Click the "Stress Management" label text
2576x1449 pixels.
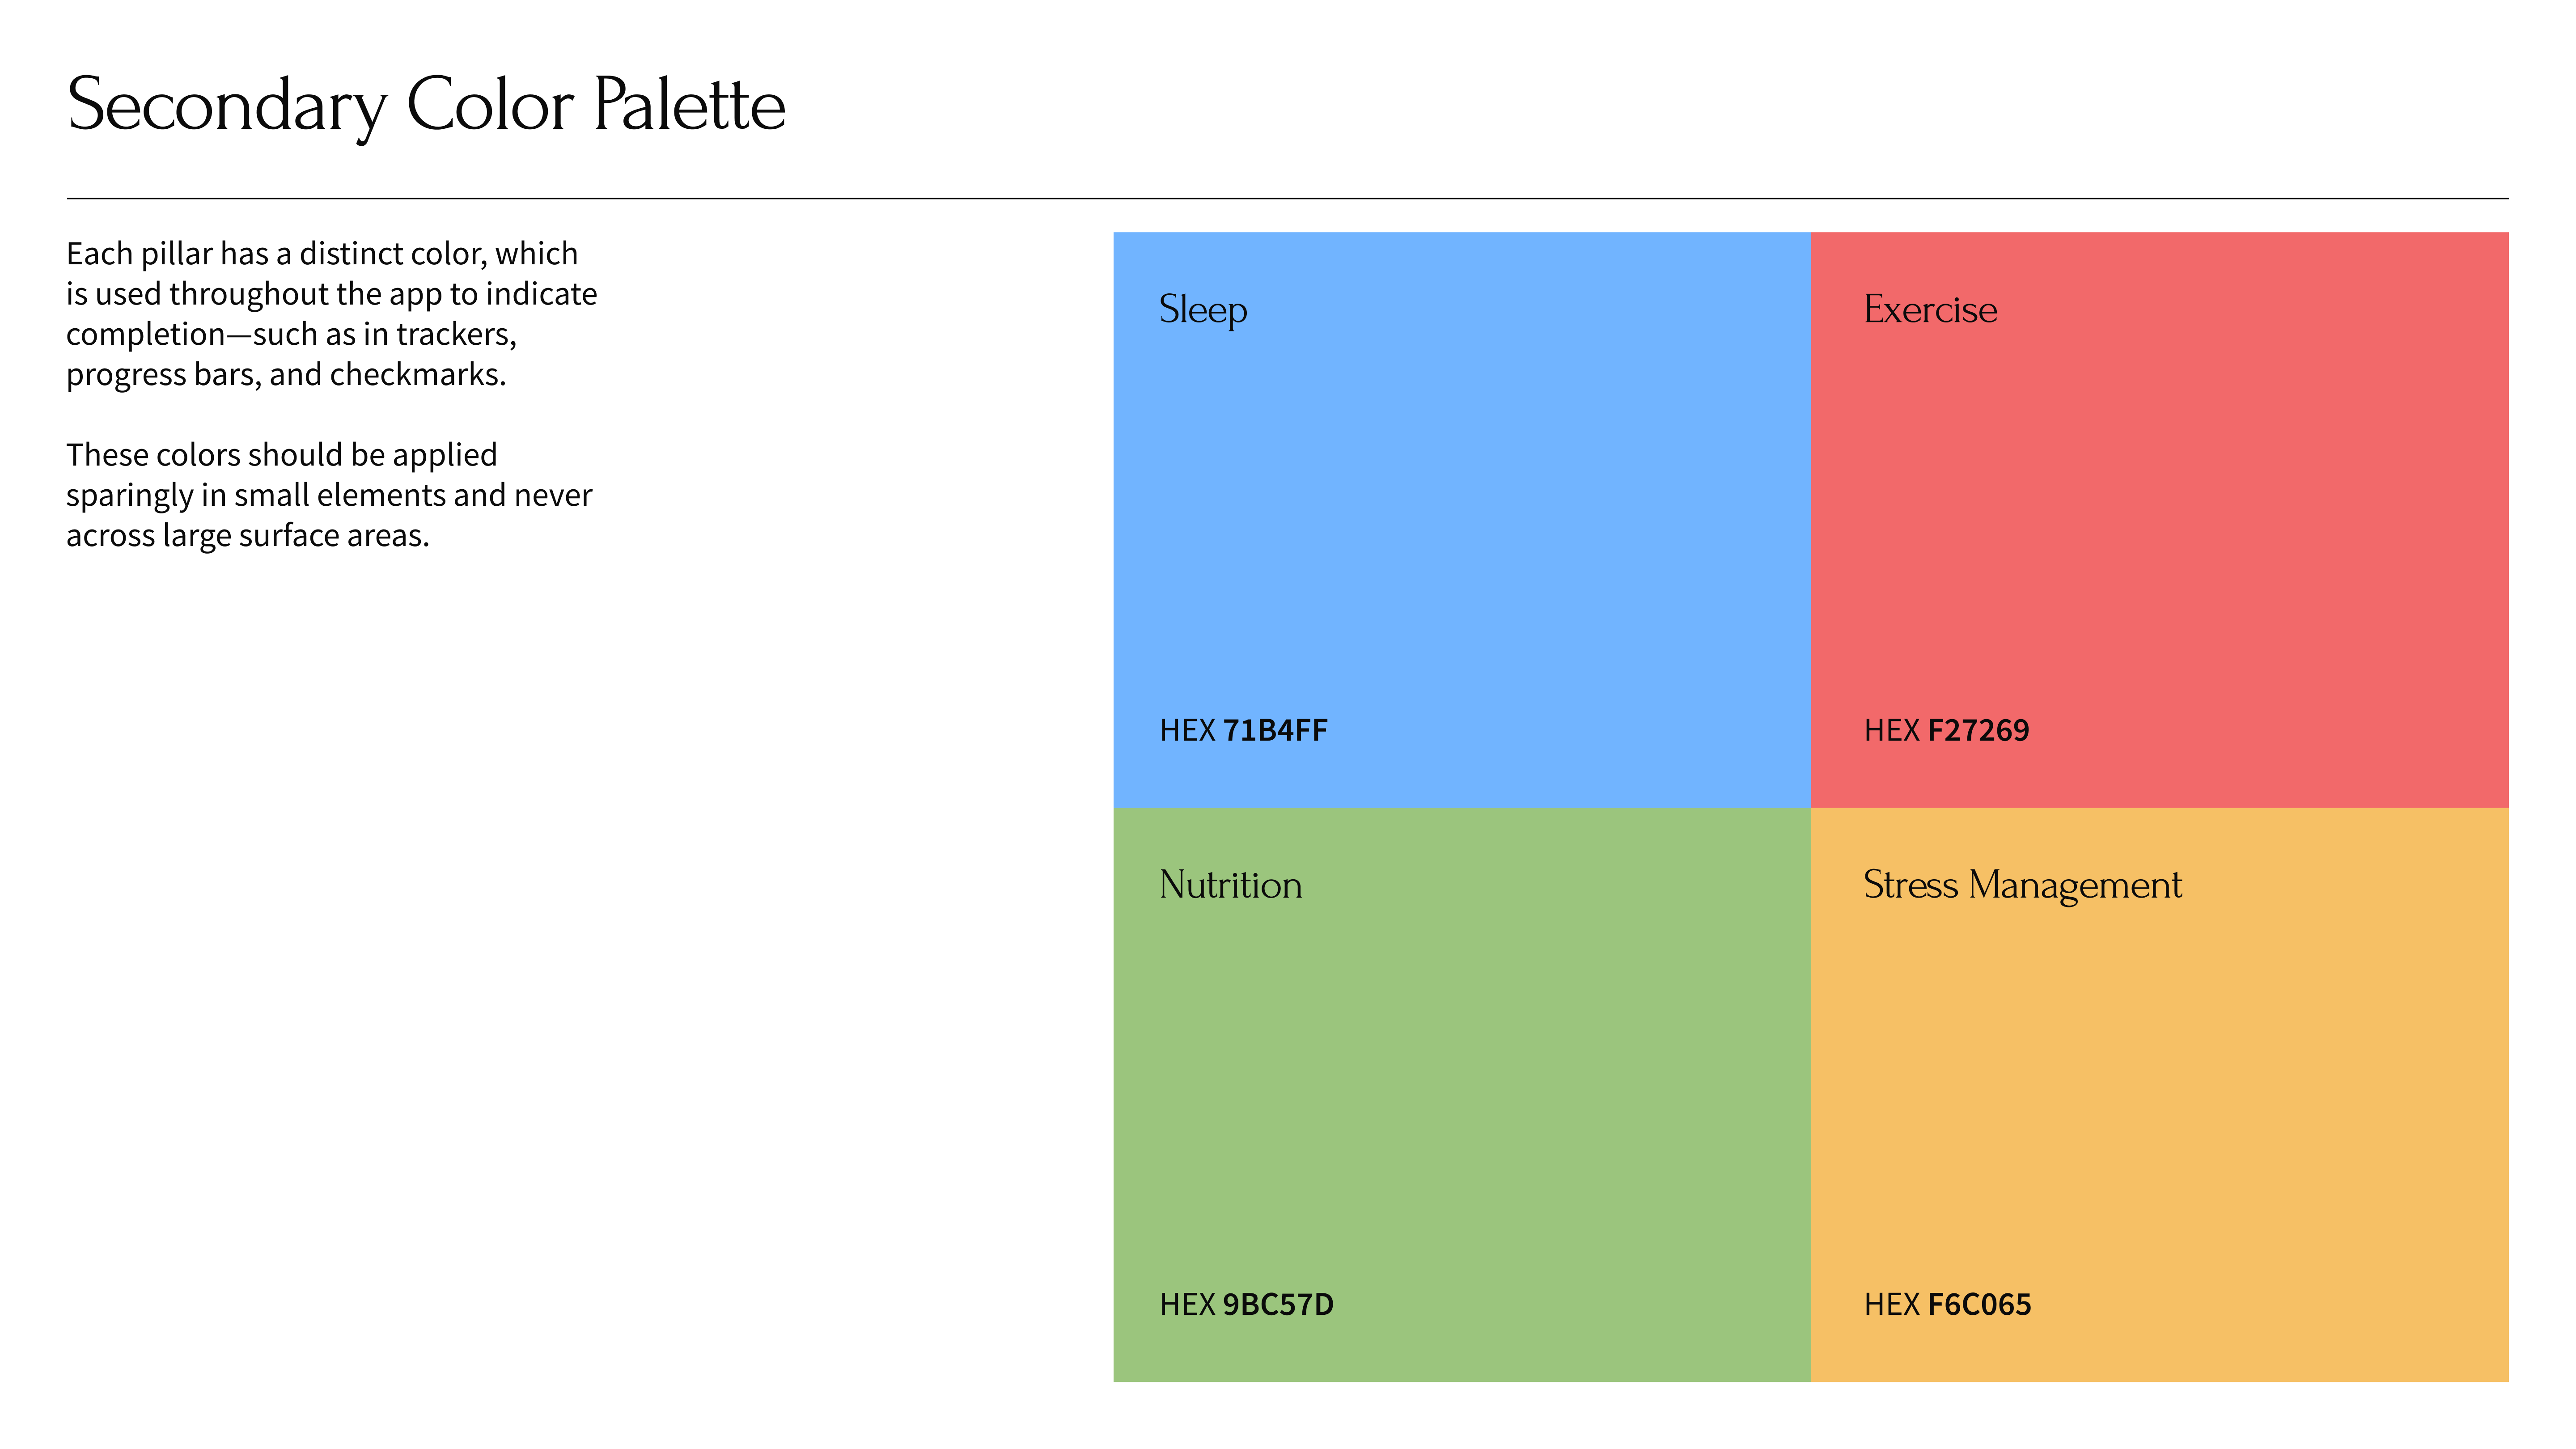tap(2022, 886)
